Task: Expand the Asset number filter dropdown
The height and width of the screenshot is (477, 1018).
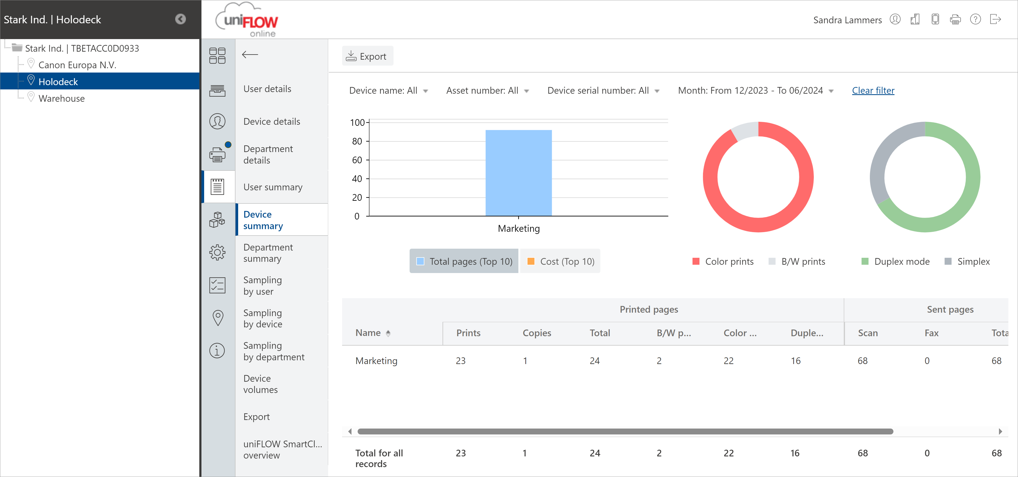Action: click(x=487, y=91)
